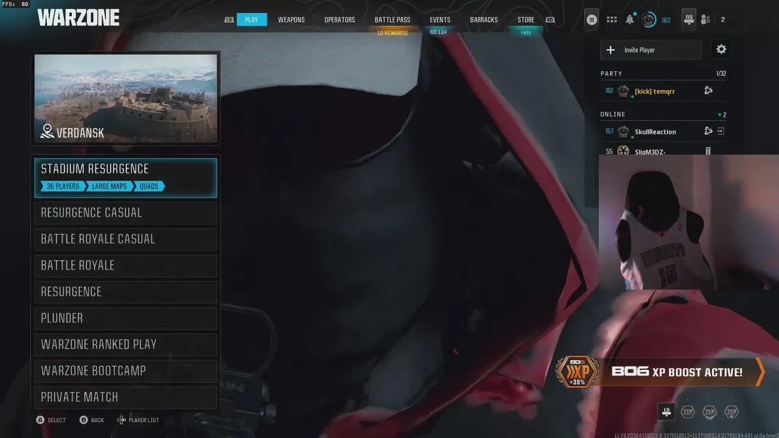Click the Invite Player button
Viewport: 779px width, 438px height.
[651, 50]
